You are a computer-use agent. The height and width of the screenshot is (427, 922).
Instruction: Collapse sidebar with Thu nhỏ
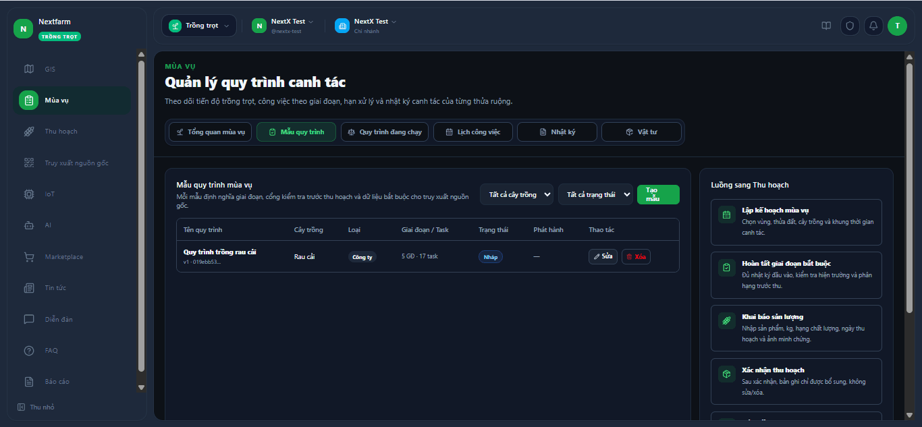point(36,407)
